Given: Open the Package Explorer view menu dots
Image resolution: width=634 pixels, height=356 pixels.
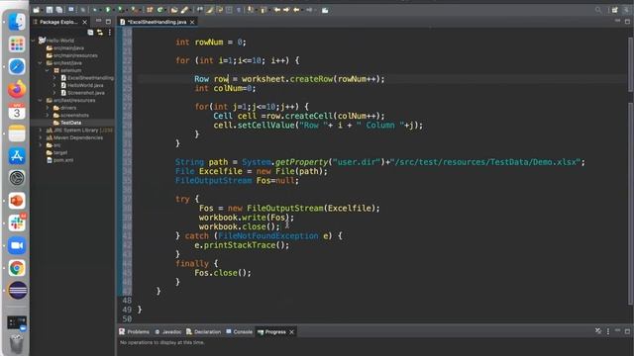Looking at the screenshot, I should 110,33.
